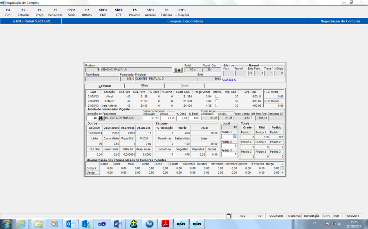Open Internet Explorer from the taskbar

pos(22,224)
